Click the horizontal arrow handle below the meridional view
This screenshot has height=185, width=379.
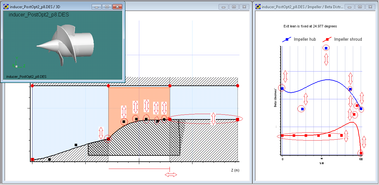[171, 174]
